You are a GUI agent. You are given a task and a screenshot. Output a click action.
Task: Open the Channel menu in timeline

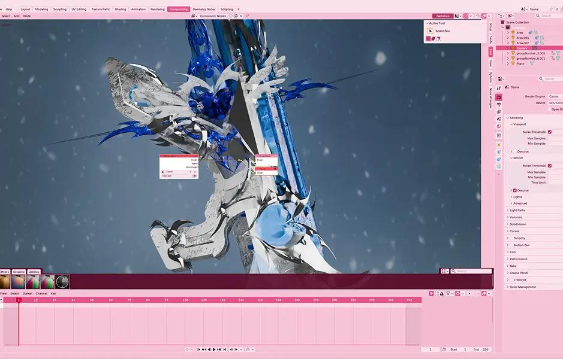[41, 293]
